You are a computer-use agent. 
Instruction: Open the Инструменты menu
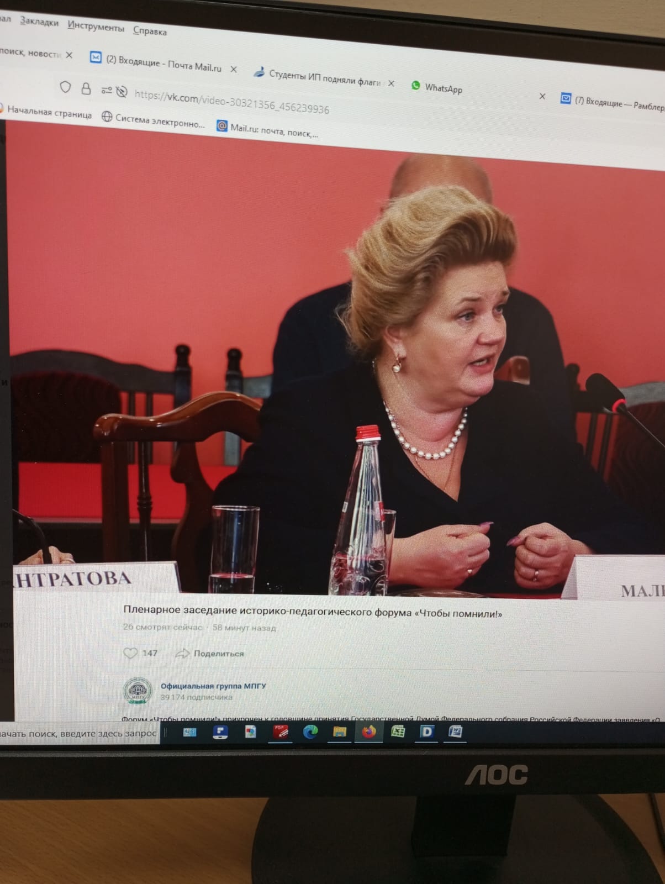tap(96, 26)
